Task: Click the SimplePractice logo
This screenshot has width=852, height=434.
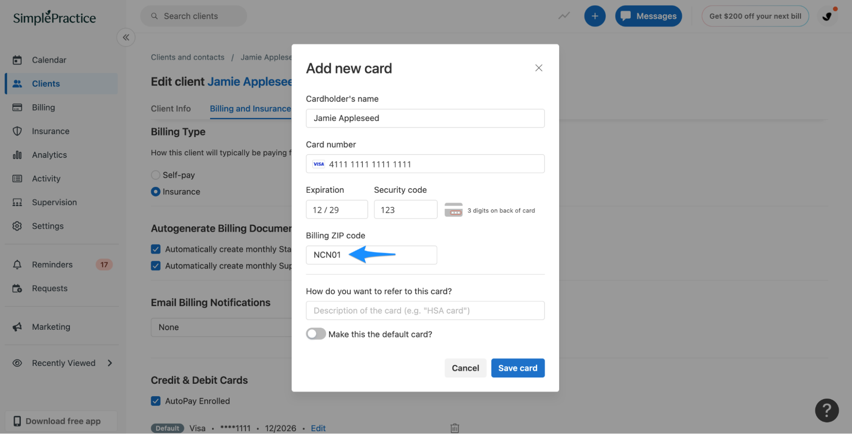Action: (x=55, y=17)
